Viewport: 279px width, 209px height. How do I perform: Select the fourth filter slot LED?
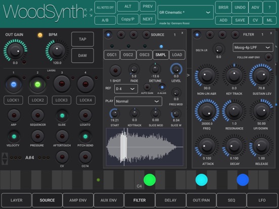235,35
